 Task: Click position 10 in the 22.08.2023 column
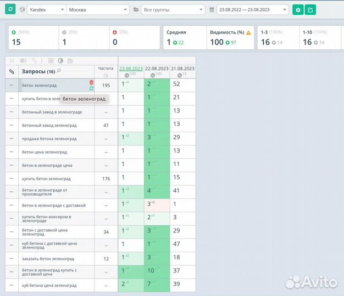click(x=151, y=271)
